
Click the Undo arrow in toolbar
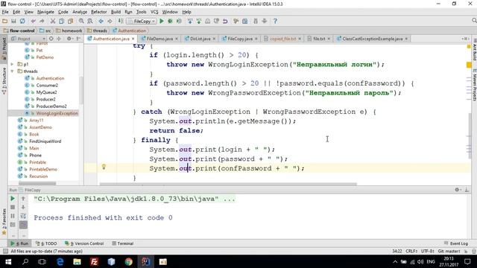click(x=33, y=21)
